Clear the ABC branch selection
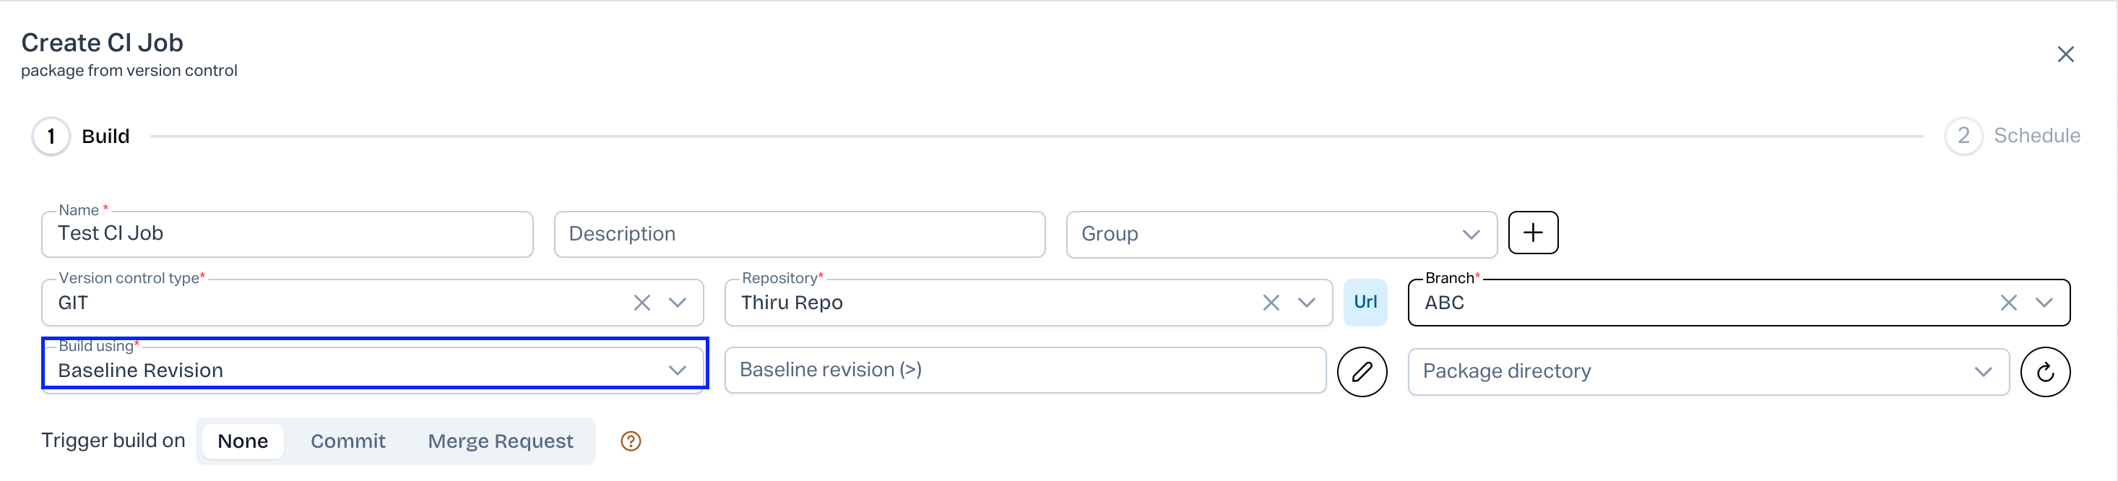 click(2009, 303)
